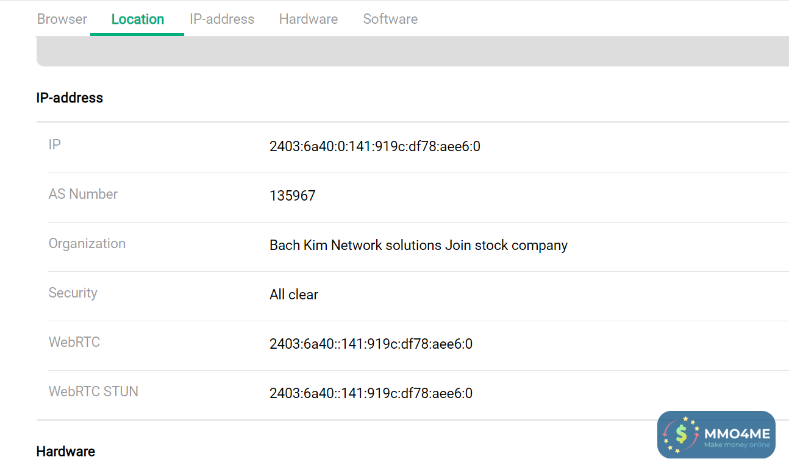Screen dimensions: 789x467
Task: Click the AS Number row label
Action: tap(83, 194)
